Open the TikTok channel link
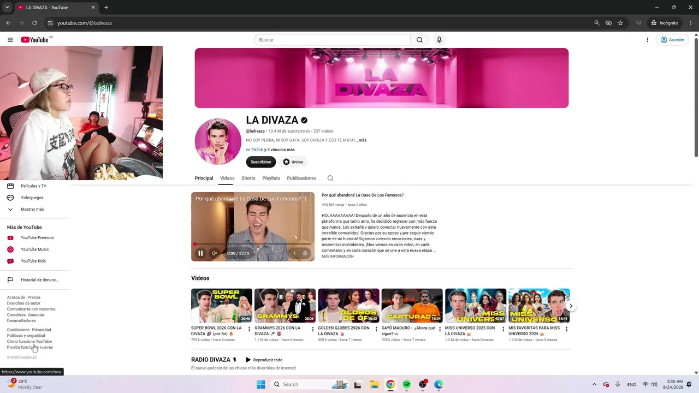The image size is (699, 393). click(254, 150)
